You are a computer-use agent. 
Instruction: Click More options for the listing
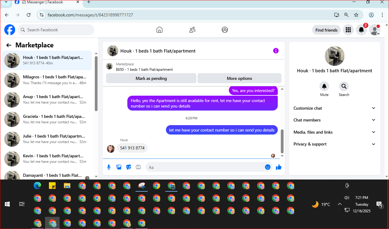coord(239,78)
